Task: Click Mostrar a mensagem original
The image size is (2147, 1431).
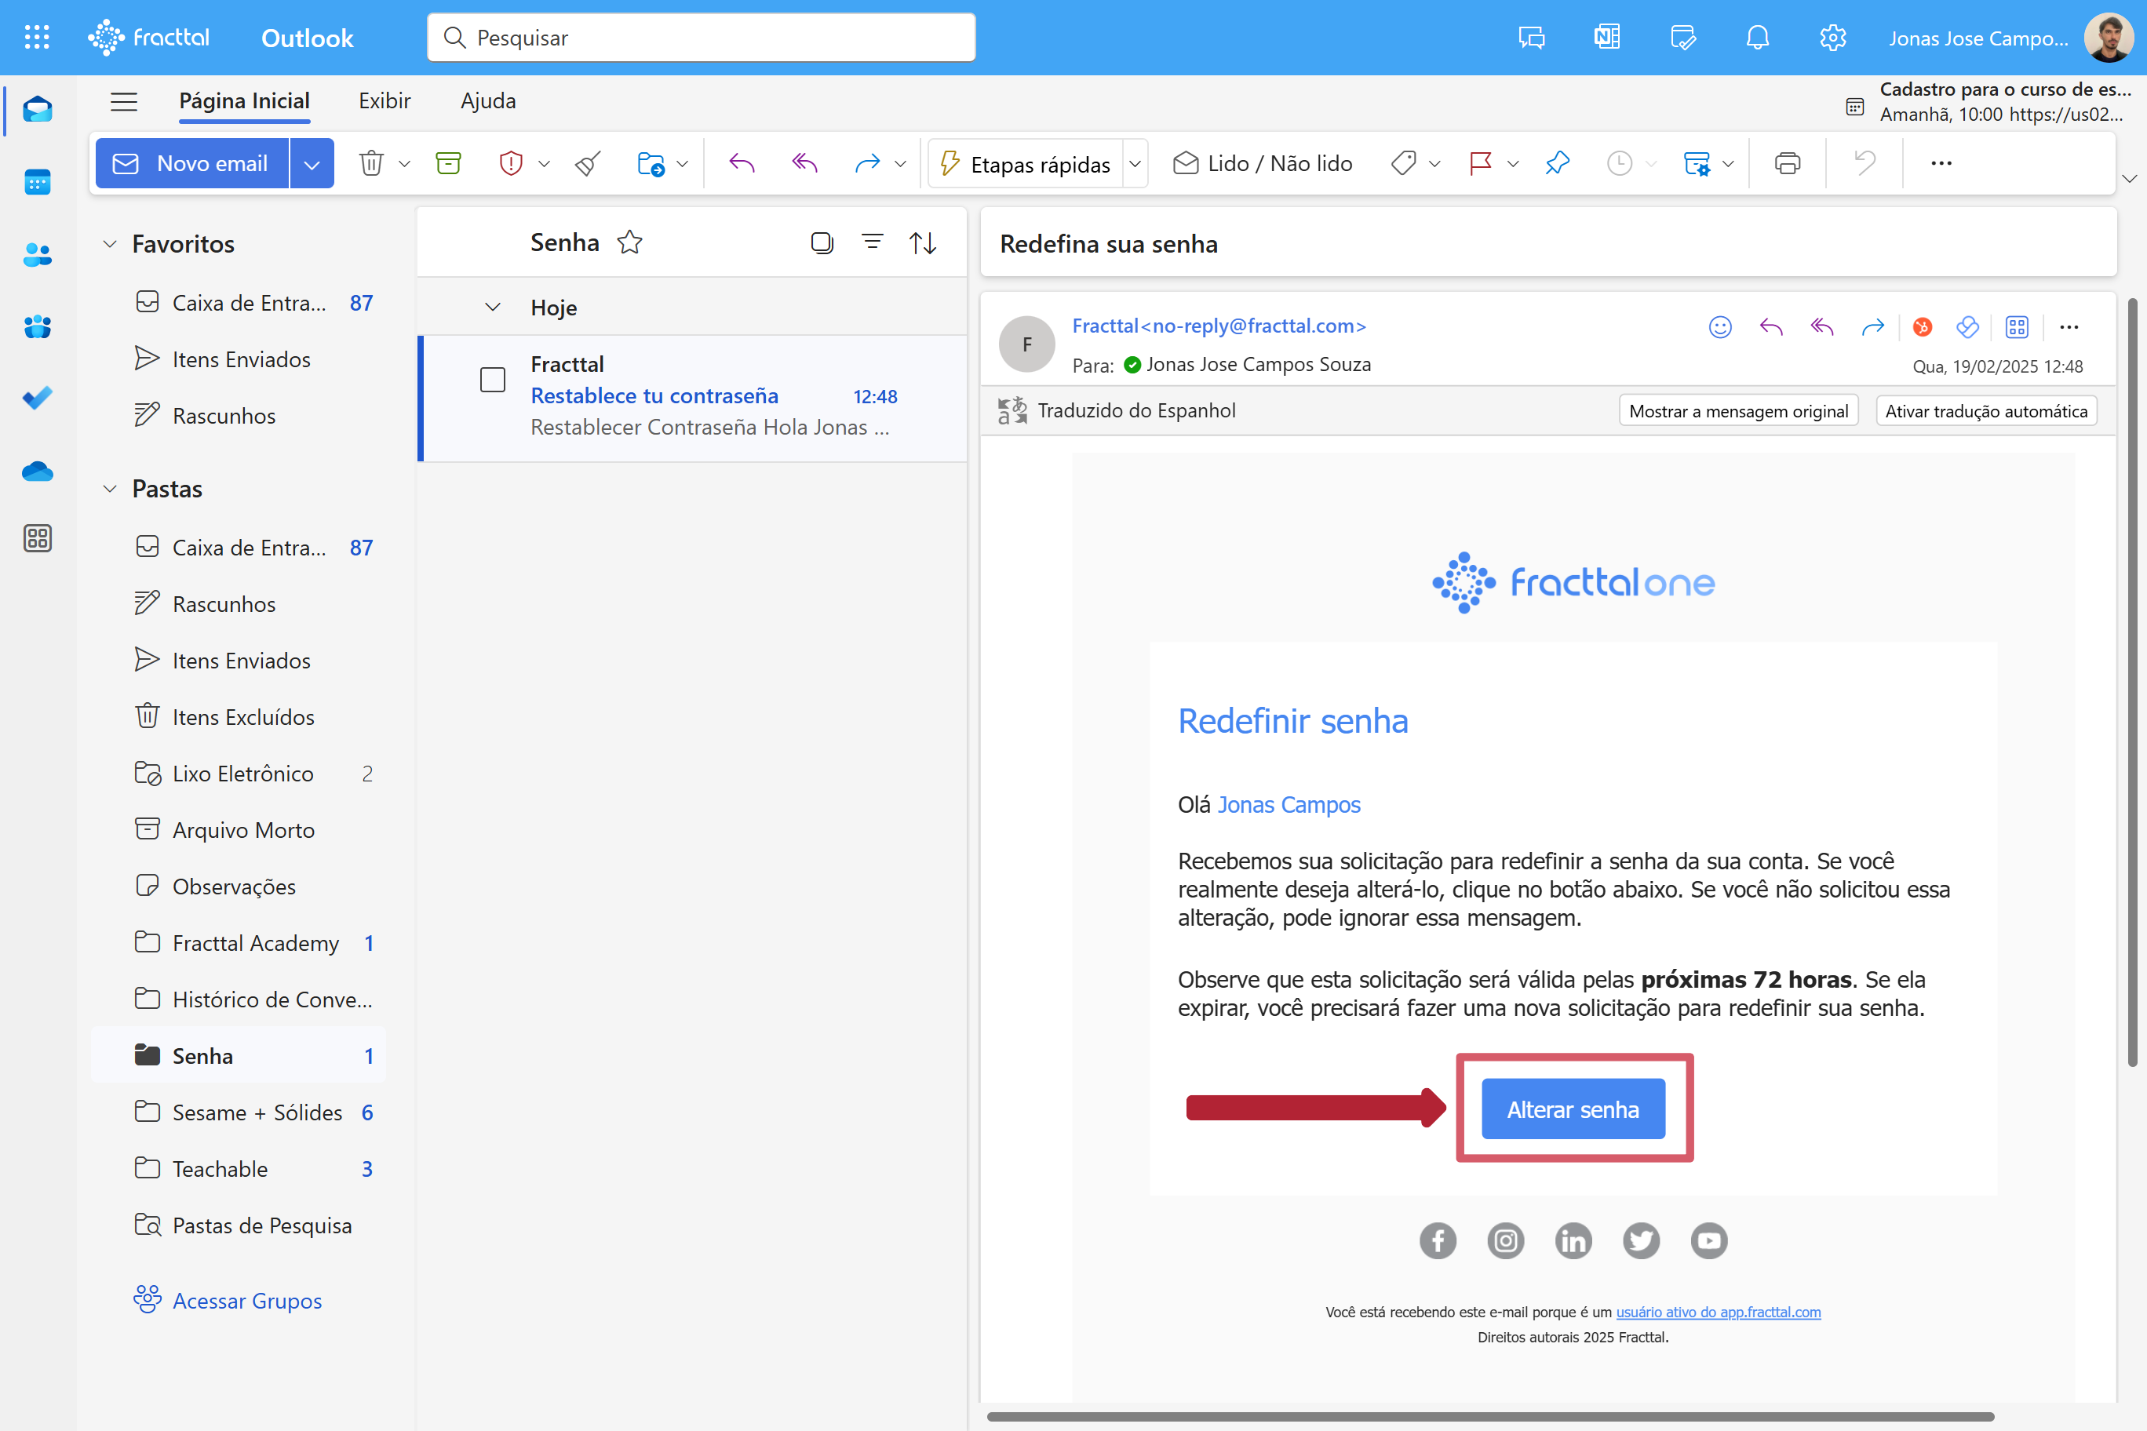Action: [x=1739, y=410]
